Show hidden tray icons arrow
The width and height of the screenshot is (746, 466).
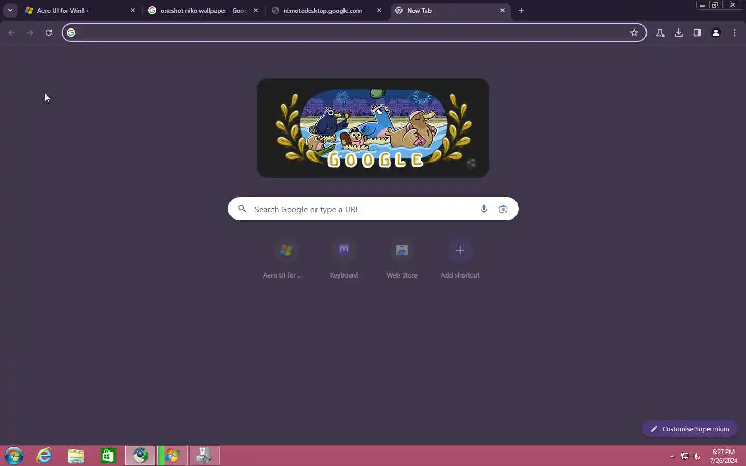tap(672, 456)
